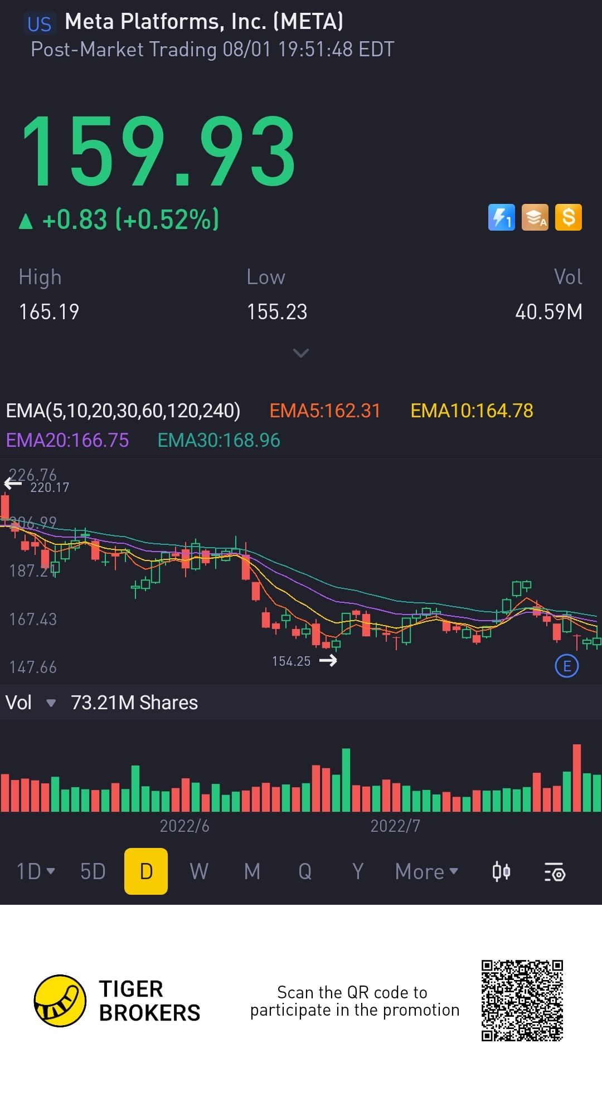602x1097 pixels.
Task: Tap the TIGER BROKERS brand text
Action: (149, 1001)
